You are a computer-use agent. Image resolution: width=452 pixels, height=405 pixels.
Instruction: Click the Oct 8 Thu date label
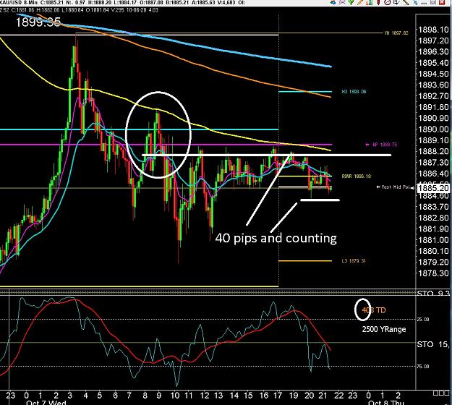(x=386, y=402)
